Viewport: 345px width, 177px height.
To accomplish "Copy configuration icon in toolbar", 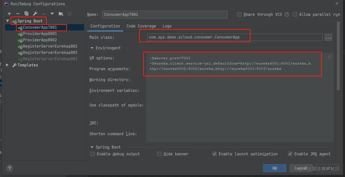I will [26, 14].
